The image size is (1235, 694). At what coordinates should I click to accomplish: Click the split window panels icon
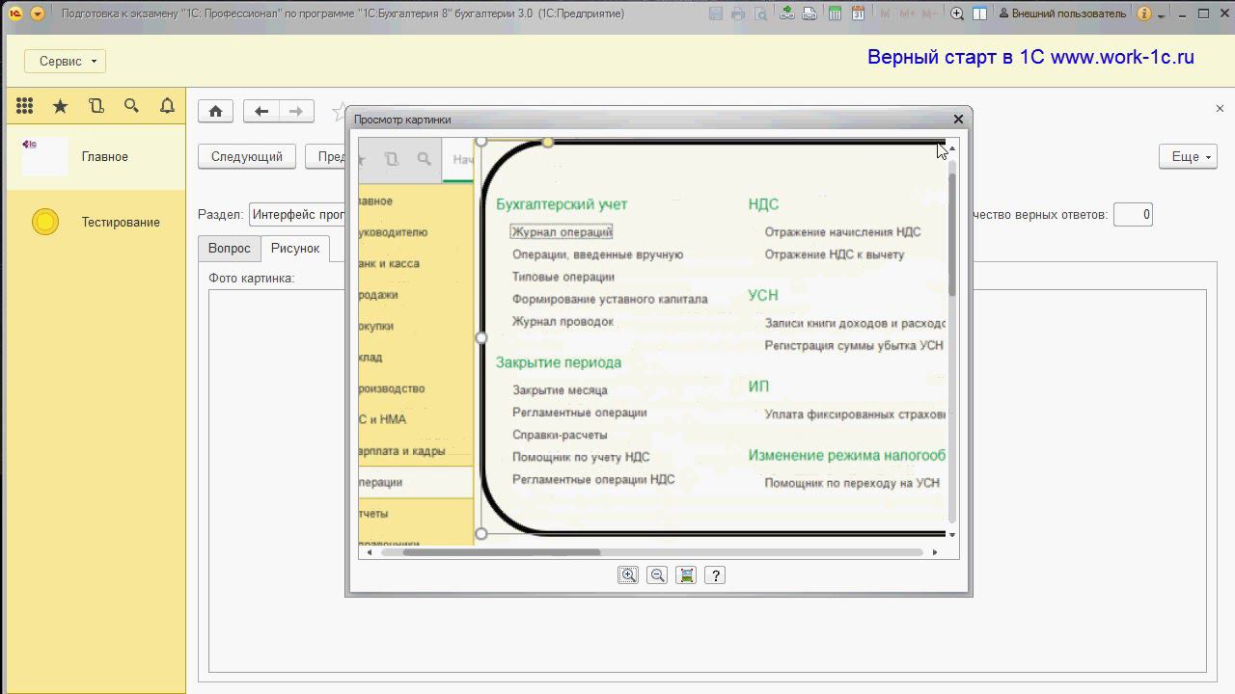(979, 13)
